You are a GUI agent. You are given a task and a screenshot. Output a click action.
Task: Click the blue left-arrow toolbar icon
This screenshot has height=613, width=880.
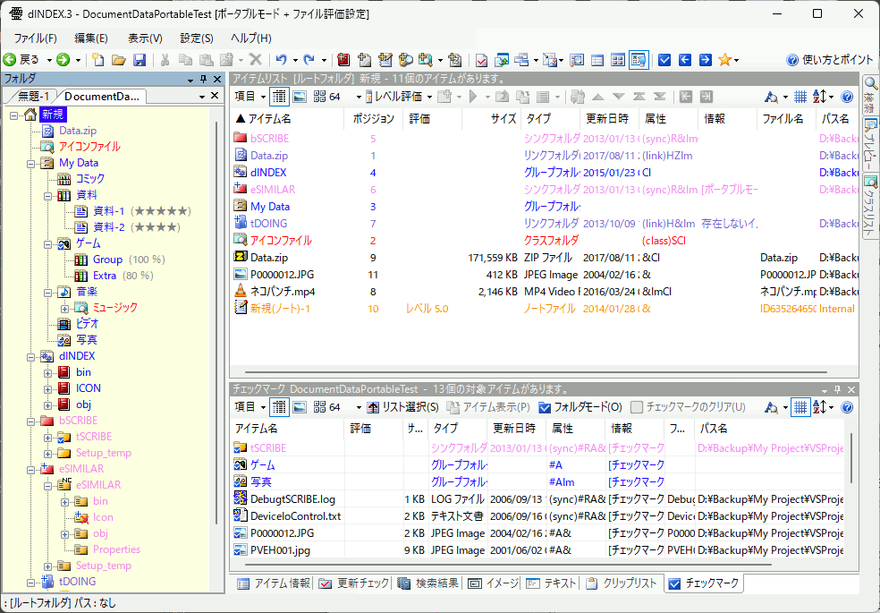(685, 59)
